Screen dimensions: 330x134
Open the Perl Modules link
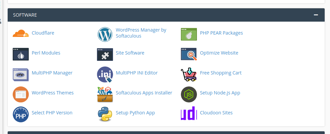pos(46,53)
